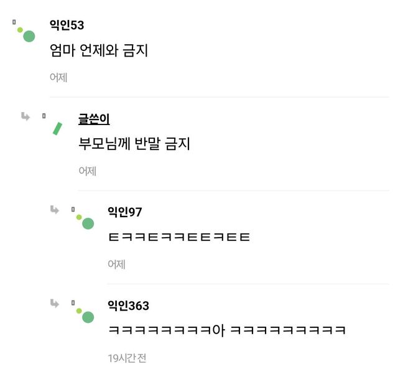Click the comment text "엄마 언제와 금지"
This screenshot has width=398, height=374.
(x=99, y=50)
